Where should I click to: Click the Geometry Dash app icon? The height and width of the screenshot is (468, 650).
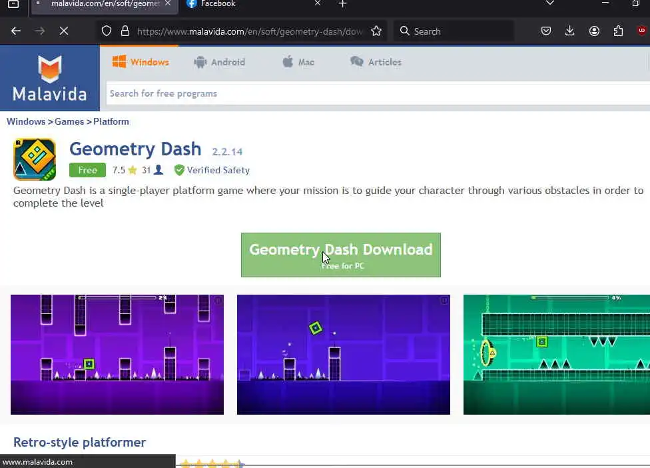[35, 159]
